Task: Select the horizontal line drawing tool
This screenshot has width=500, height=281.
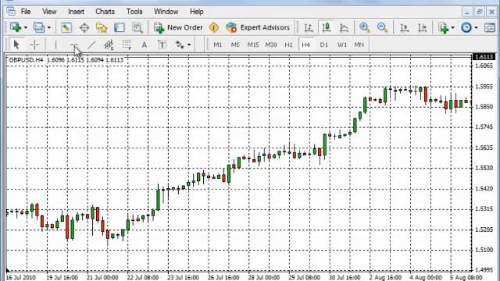Action: click(x=73, y=44)
